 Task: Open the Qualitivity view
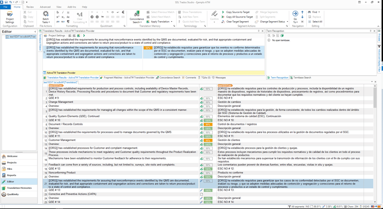coord(19,194)
